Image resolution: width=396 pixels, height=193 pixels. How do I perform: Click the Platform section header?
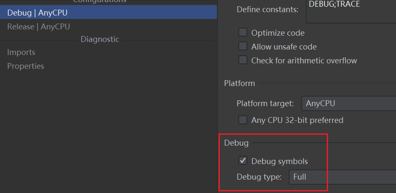coord(240,83)
